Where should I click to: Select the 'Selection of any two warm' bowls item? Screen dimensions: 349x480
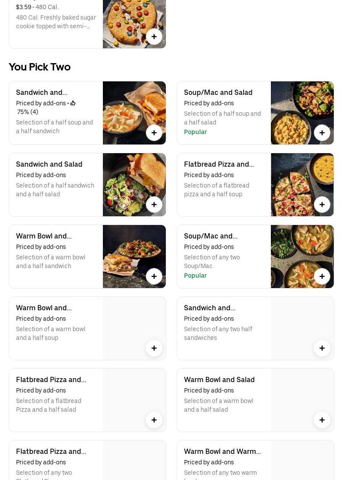click(220, 473)
